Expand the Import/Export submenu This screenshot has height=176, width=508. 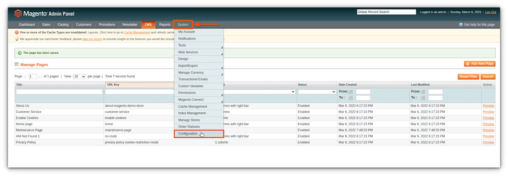222,68
